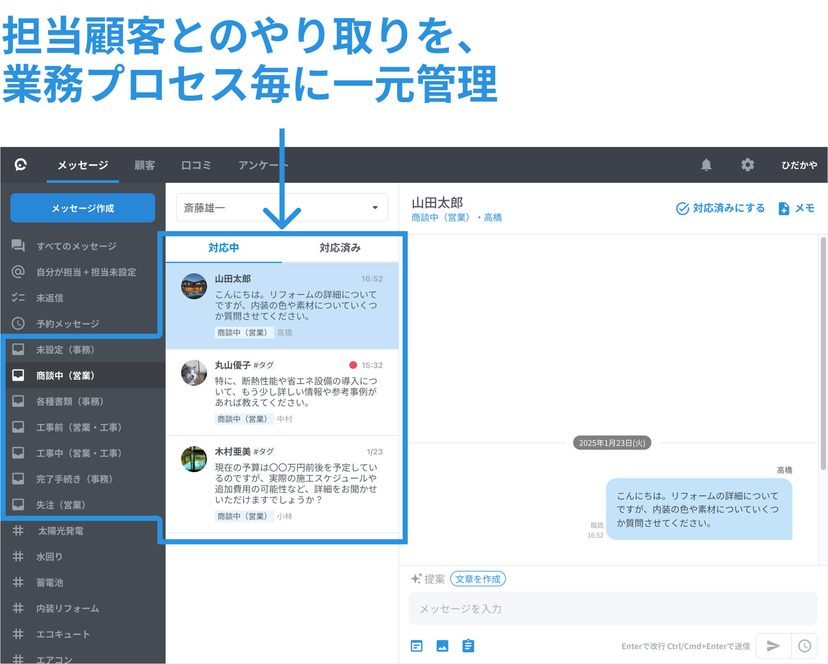Open template icon in message toolbar

pyautogui.click(x=417, y=645)
